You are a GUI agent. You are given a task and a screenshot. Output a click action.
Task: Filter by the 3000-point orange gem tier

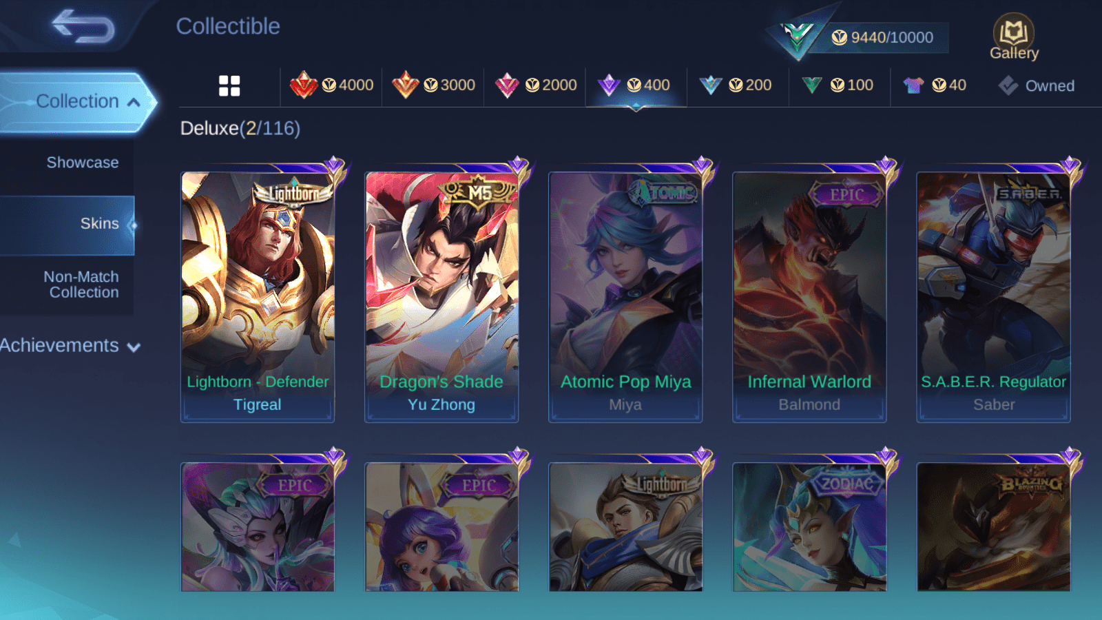[x=434, y=85]
